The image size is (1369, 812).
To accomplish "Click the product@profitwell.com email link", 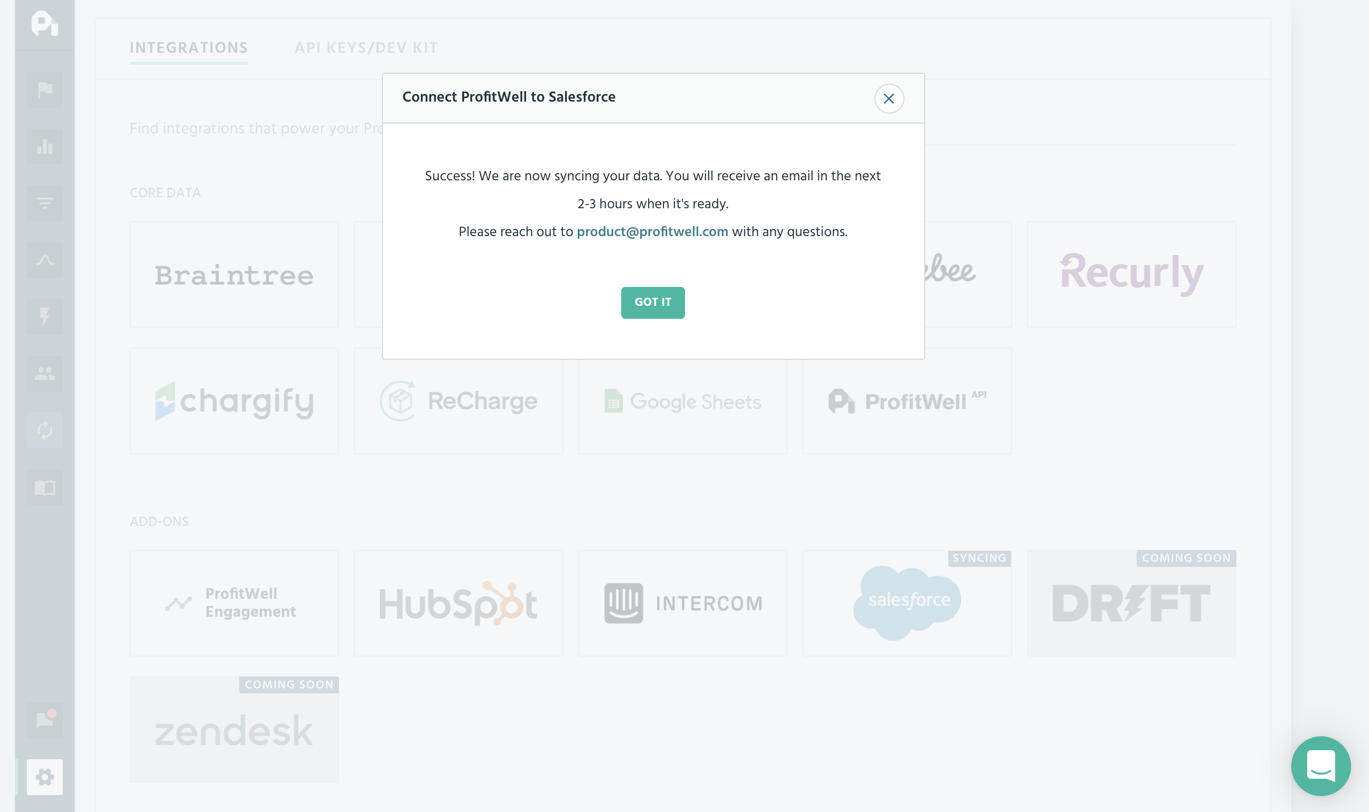I will point(652,232).
